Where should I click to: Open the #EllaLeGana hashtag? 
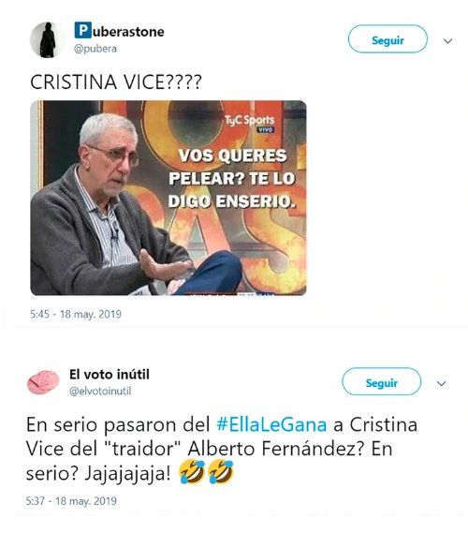[271, 424]
